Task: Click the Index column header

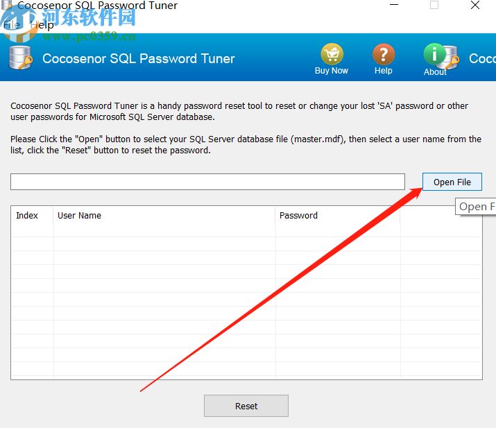Action: 32,216
